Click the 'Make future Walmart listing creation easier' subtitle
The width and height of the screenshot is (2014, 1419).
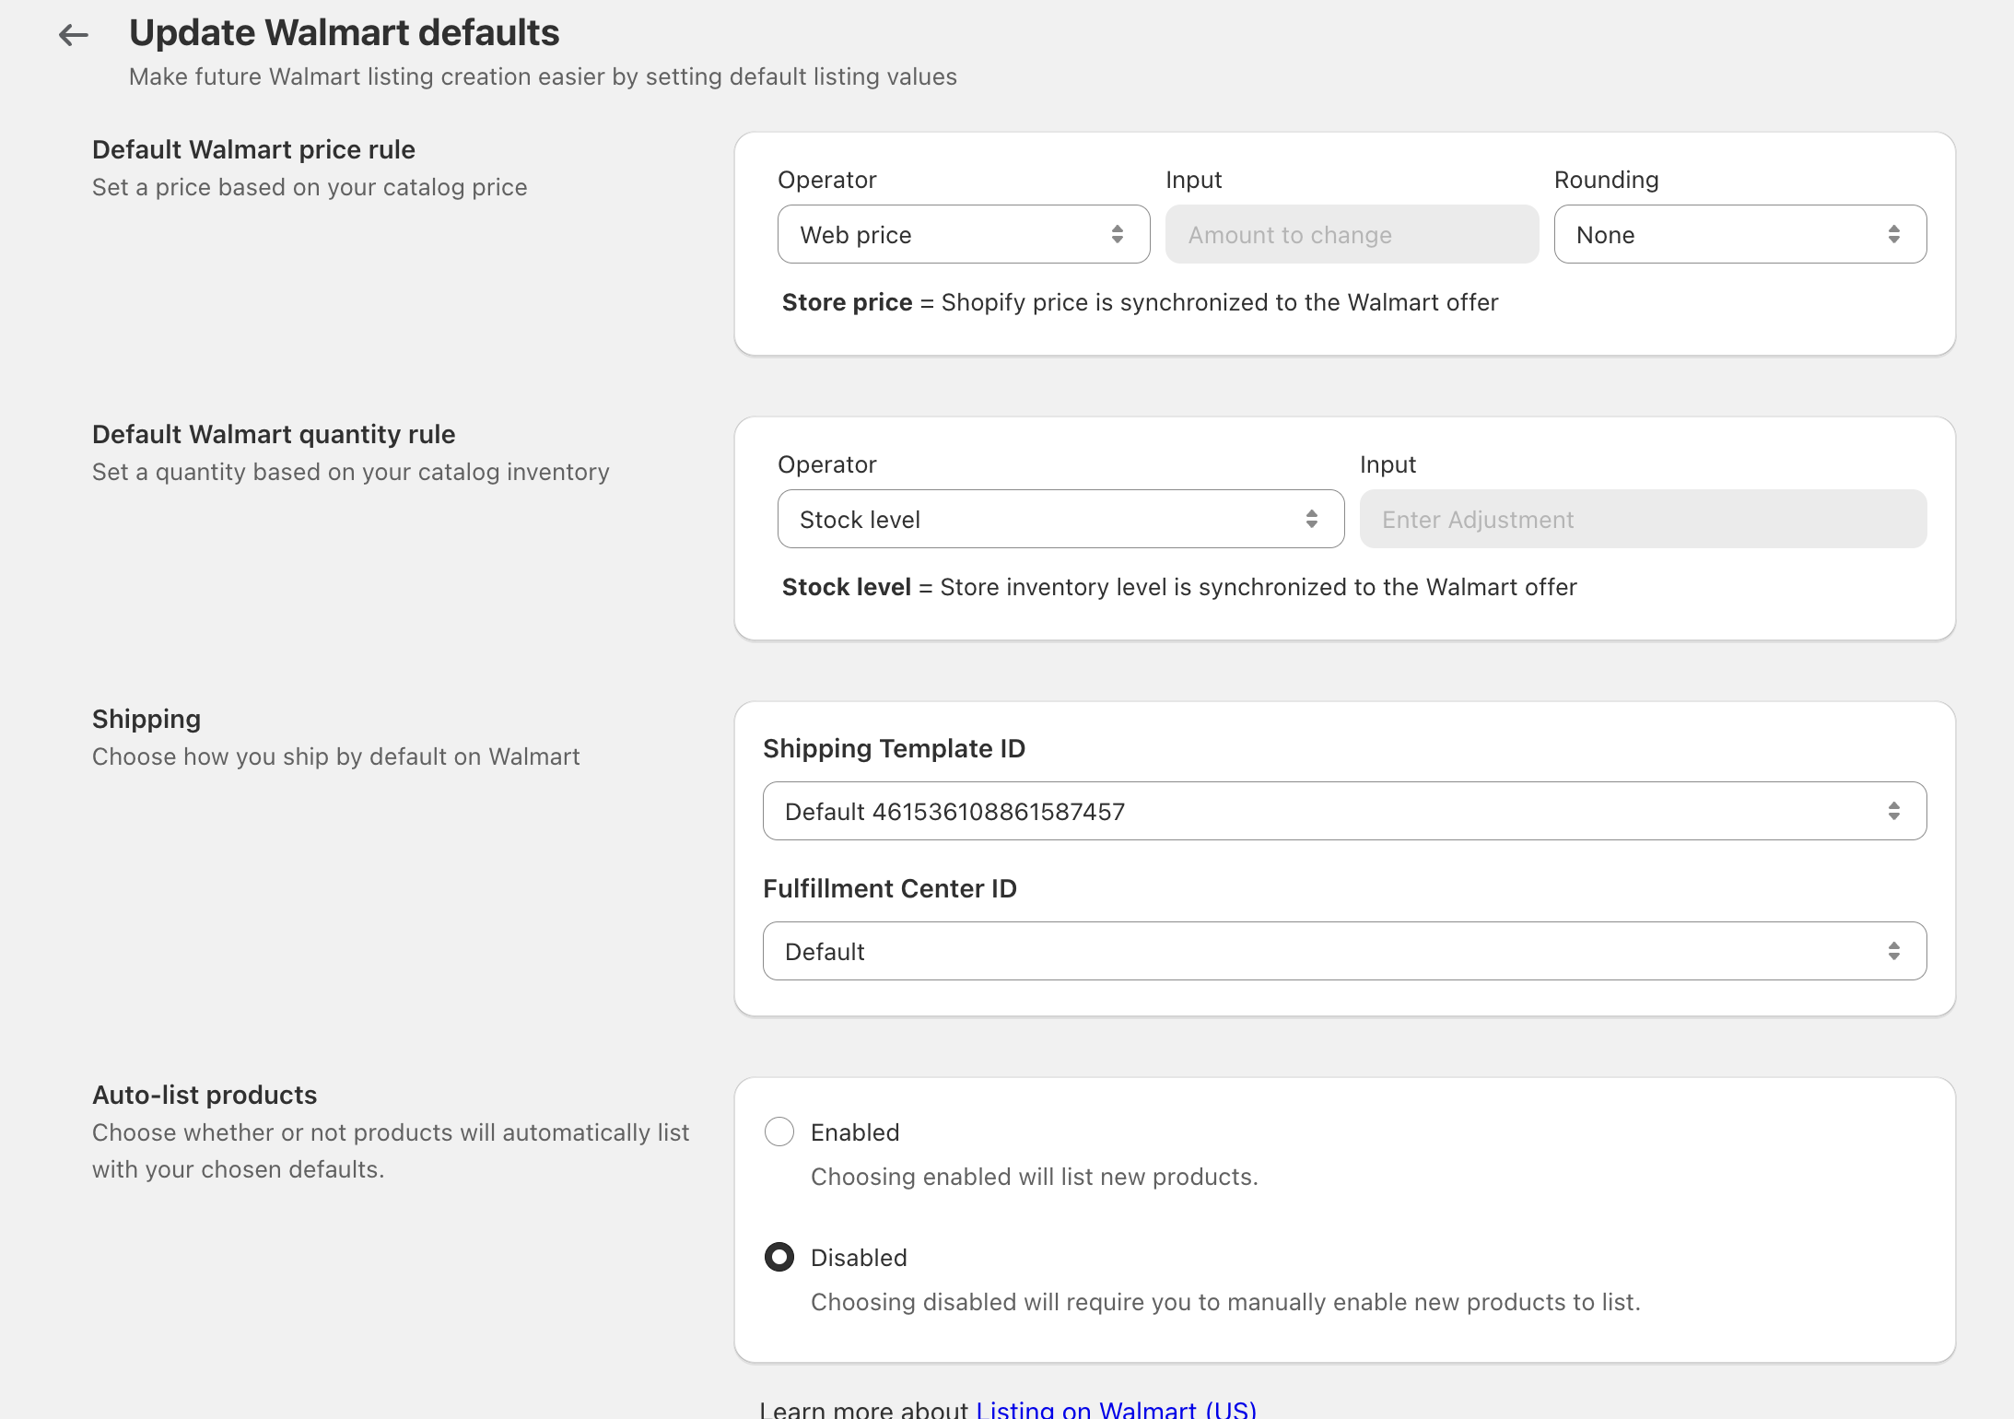[x=543, y=76]
